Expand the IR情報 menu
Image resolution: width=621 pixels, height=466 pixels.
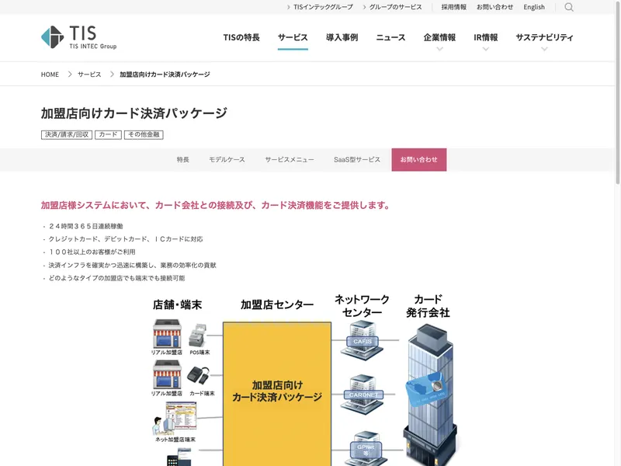tap(486, 38)
